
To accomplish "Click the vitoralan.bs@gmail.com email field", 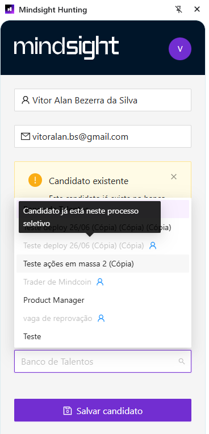I will (x=103, y=136).
